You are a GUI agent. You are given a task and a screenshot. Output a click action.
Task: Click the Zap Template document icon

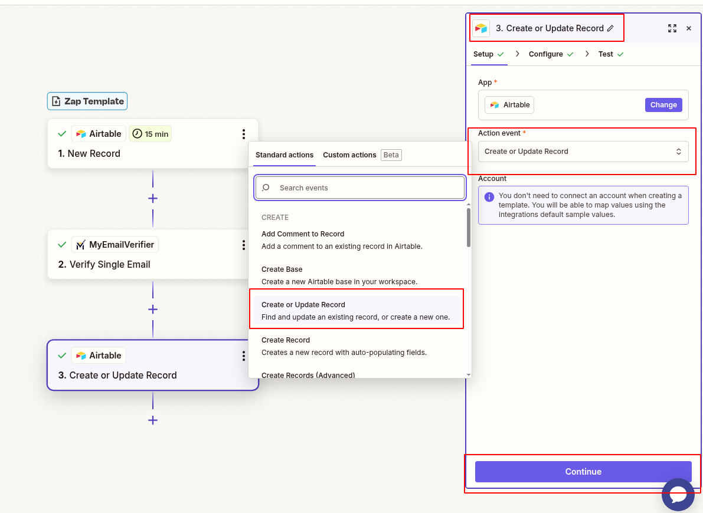pyautogui.click(x=55, y=101)
